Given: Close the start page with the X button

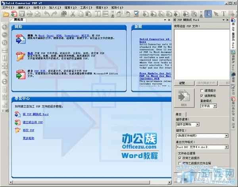Looking at the screenshot, I should point(169,20).
